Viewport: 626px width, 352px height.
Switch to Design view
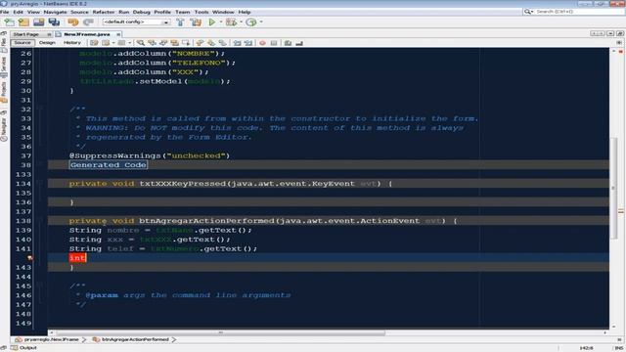[x=47, y=43]
